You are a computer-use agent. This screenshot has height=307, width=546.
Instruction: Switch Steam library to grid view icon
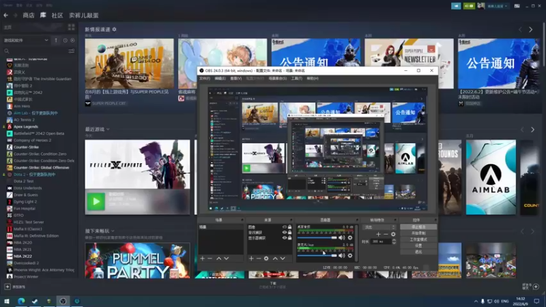(72, 27)
